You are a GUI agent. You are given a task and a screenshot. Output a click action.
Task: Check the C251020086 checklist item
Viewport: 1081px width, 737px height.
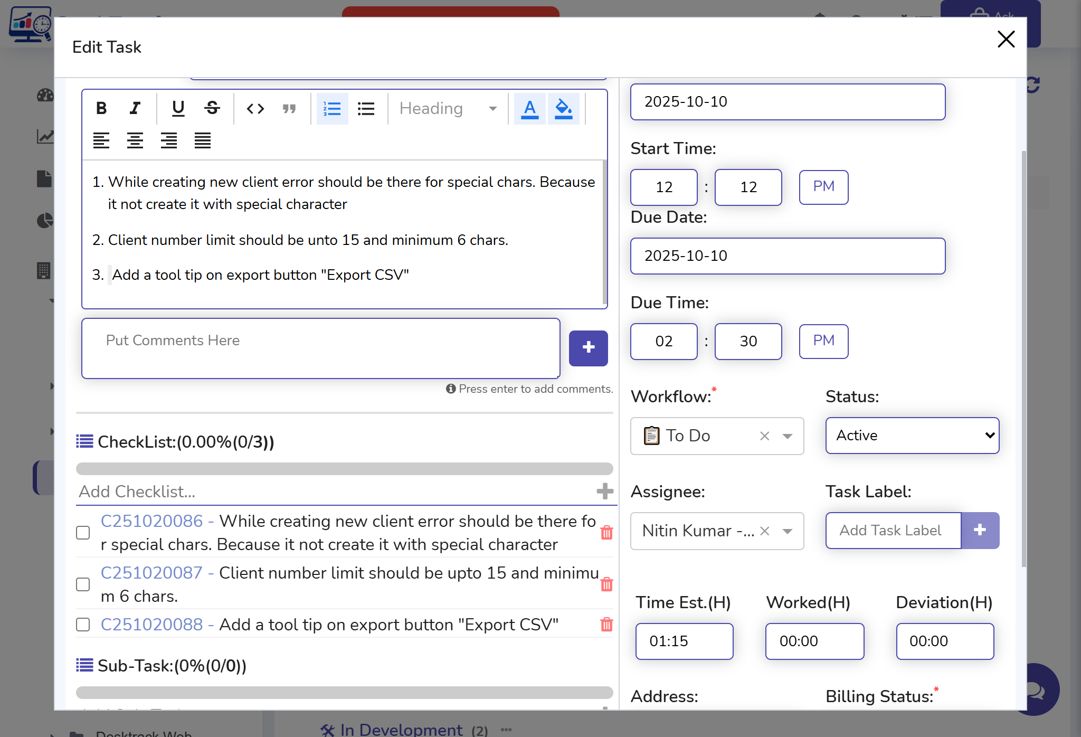pos(83,533)
